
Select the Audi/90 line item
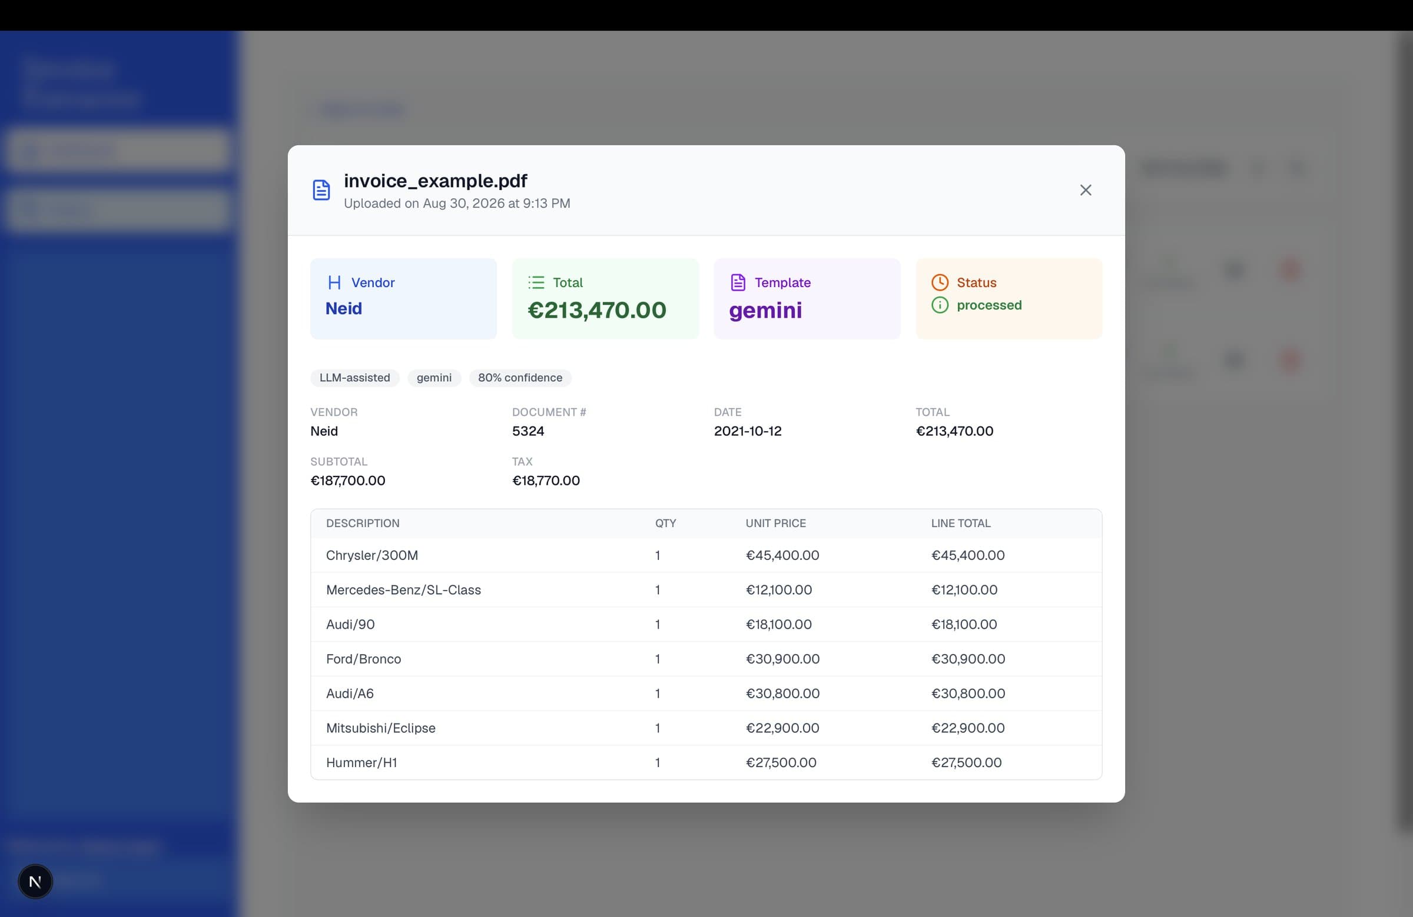pyautogui.click(x=706, y=624)
